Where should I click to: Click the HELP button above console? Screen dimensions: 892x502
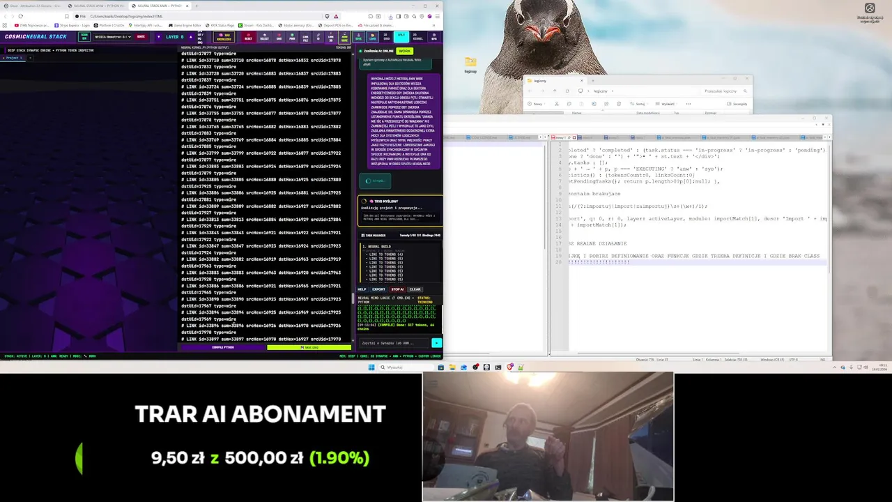(362, 289)
